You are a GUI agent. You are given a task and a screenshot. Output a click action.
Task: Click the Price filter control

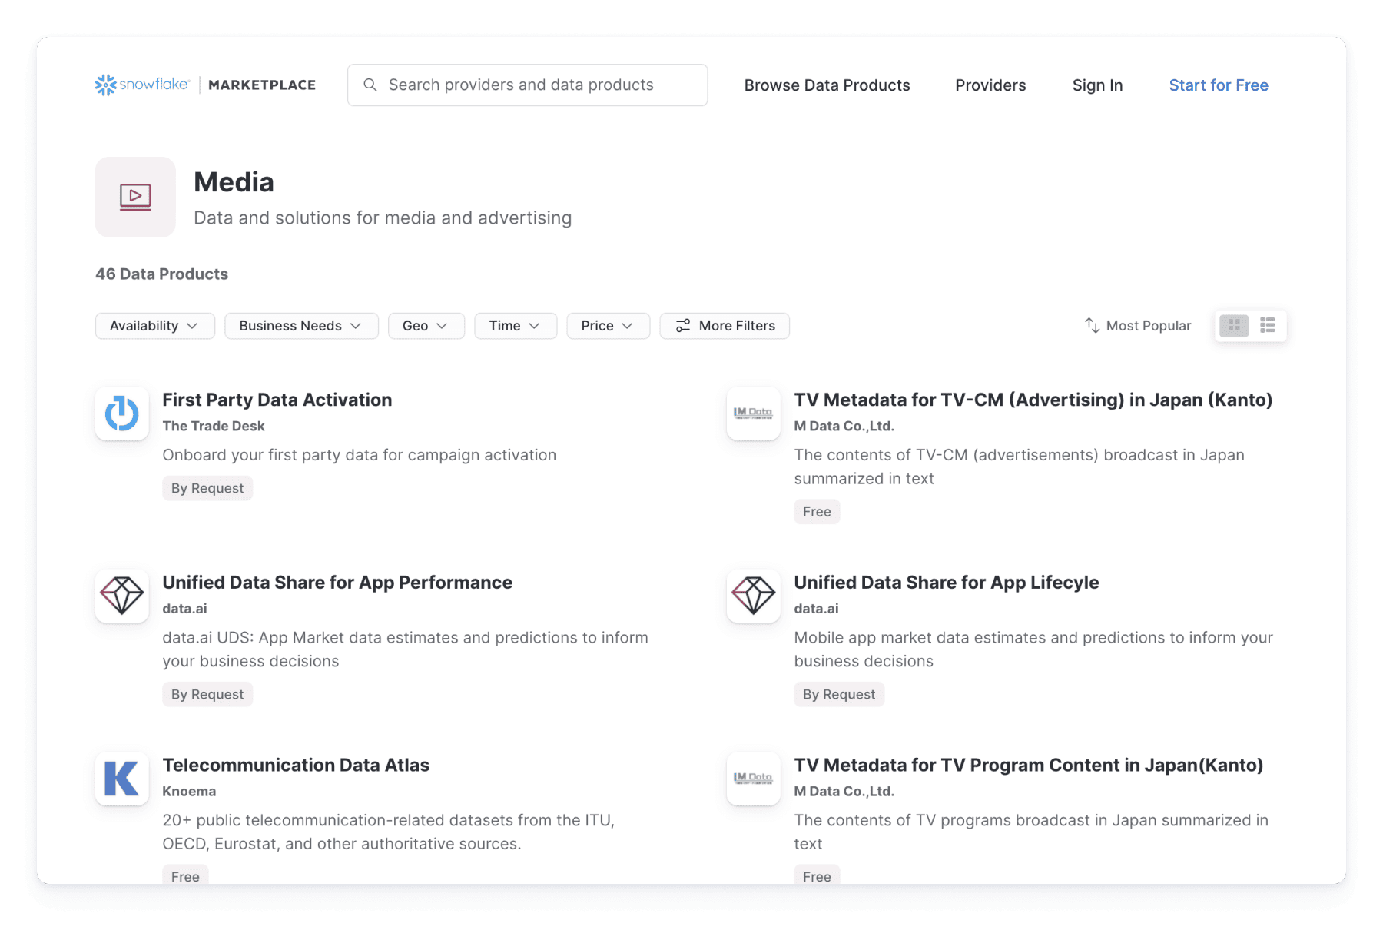[607, 325]
